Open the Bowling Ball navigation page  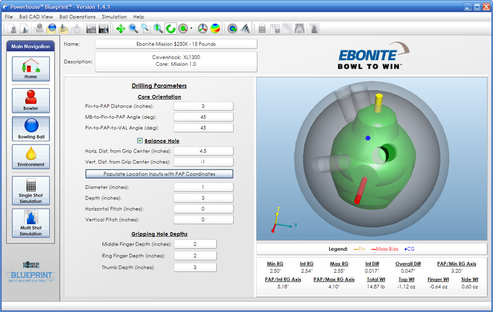click(x=31, y=129)
